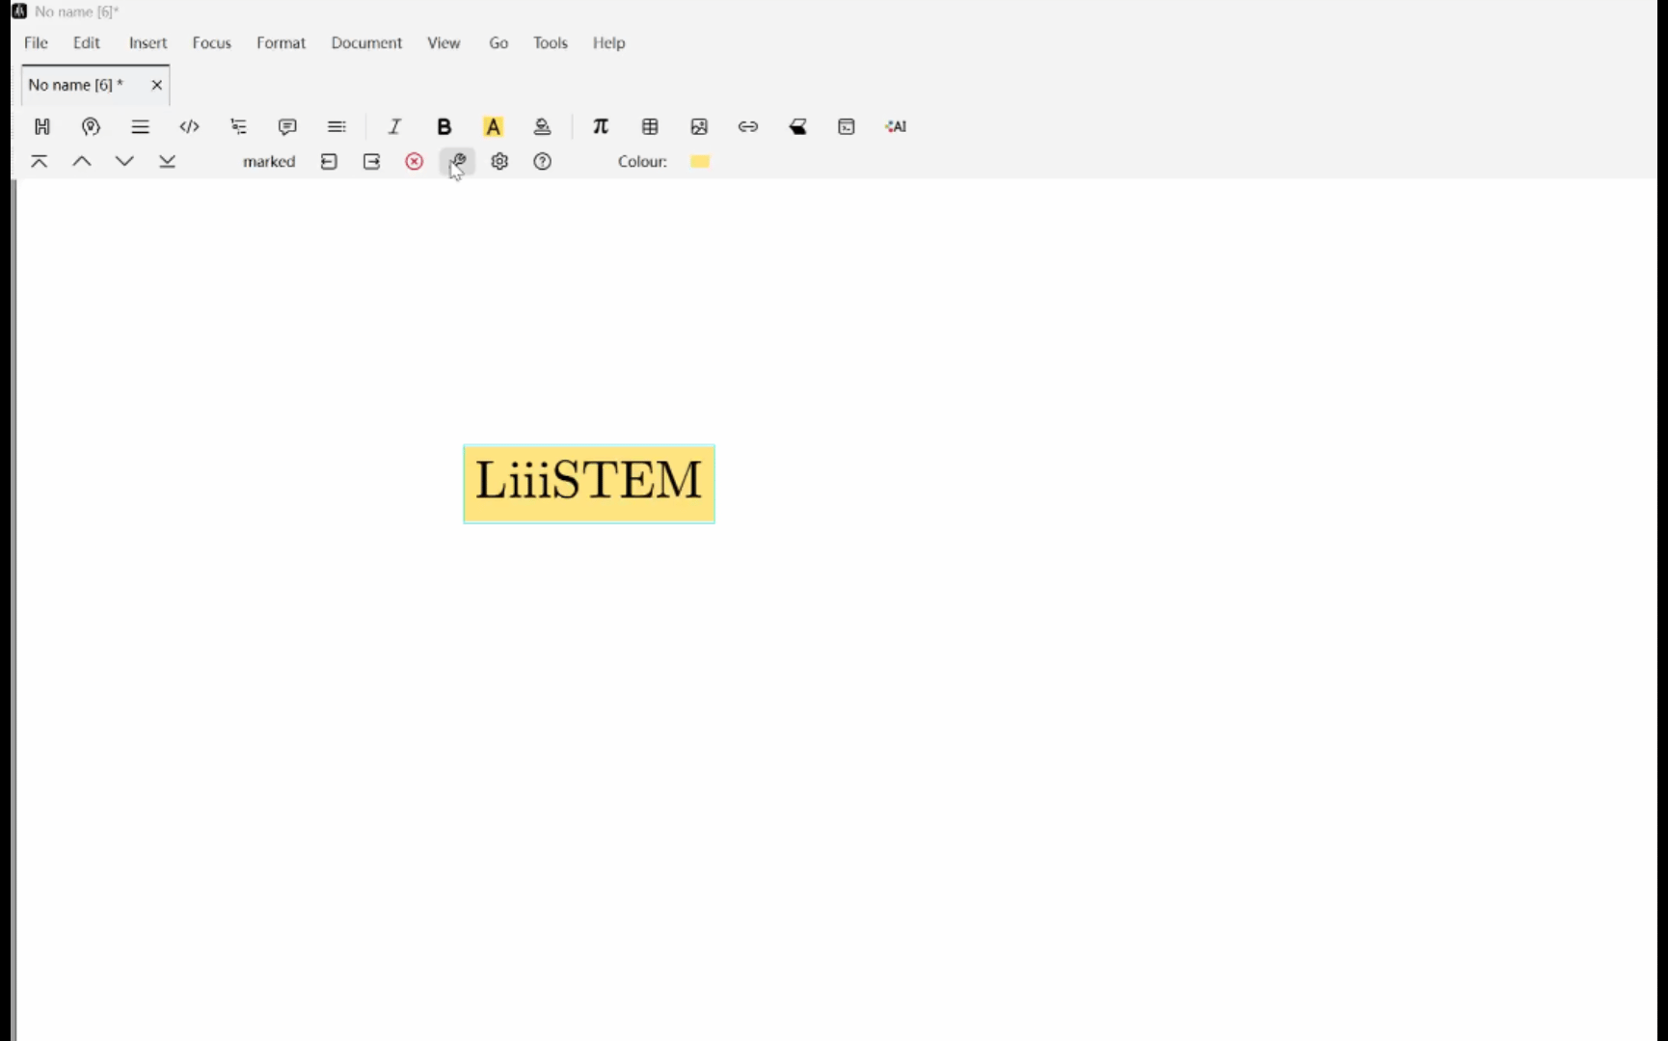Click the code tag icon
Image resolution: width=1668 pixels, height=1041 pixels.
(x=189, y=126)
